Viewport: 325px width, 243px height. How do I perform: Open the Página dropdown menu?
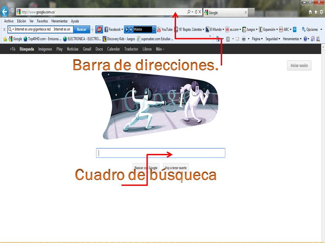257,39
